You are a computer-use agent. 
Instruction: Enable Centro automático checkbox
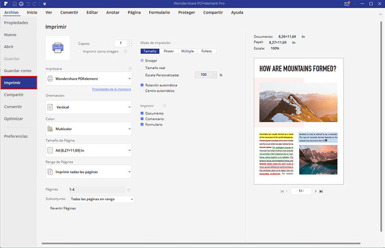(142, 91)
